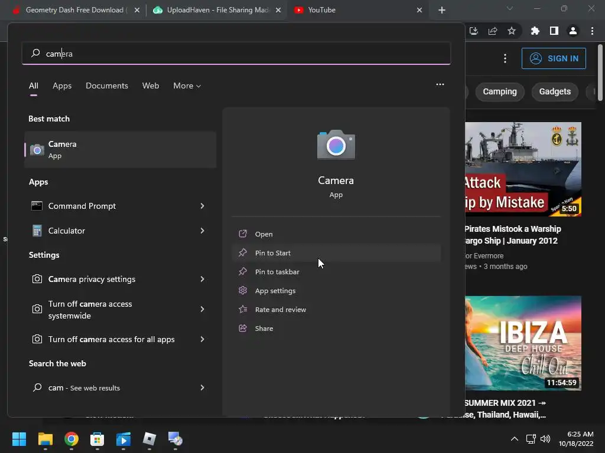The height and width of the screenshot is (453, 605).
Task: Click in the camera search input field
Action: coord(236,54)
